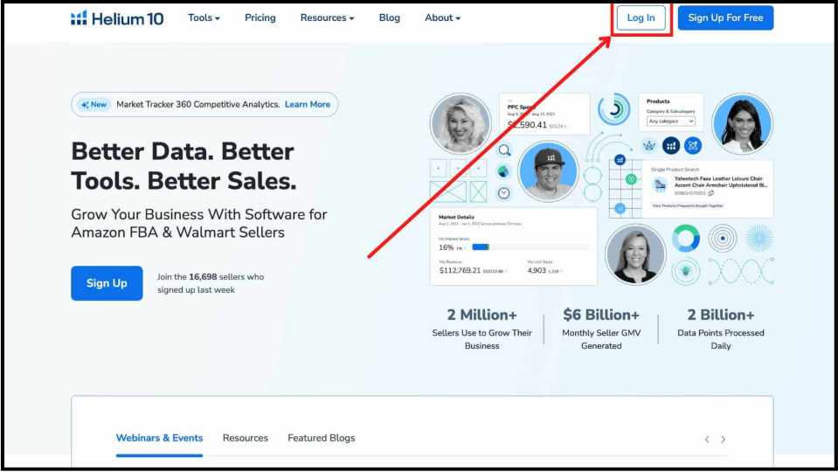
Task: Click the magnifying glass search icon
Action: tap(504, 149)
